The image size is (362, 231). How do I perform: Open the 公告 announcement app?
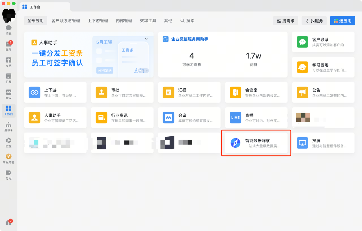[323, 92]
